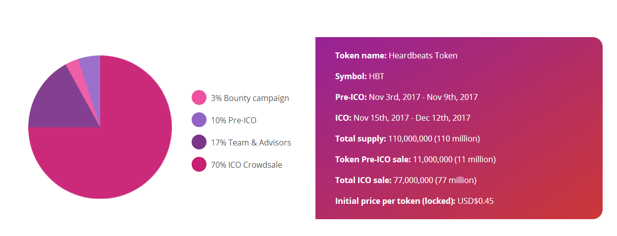
Task: Click the Initial price per token line
Action: tap(414, 201)
